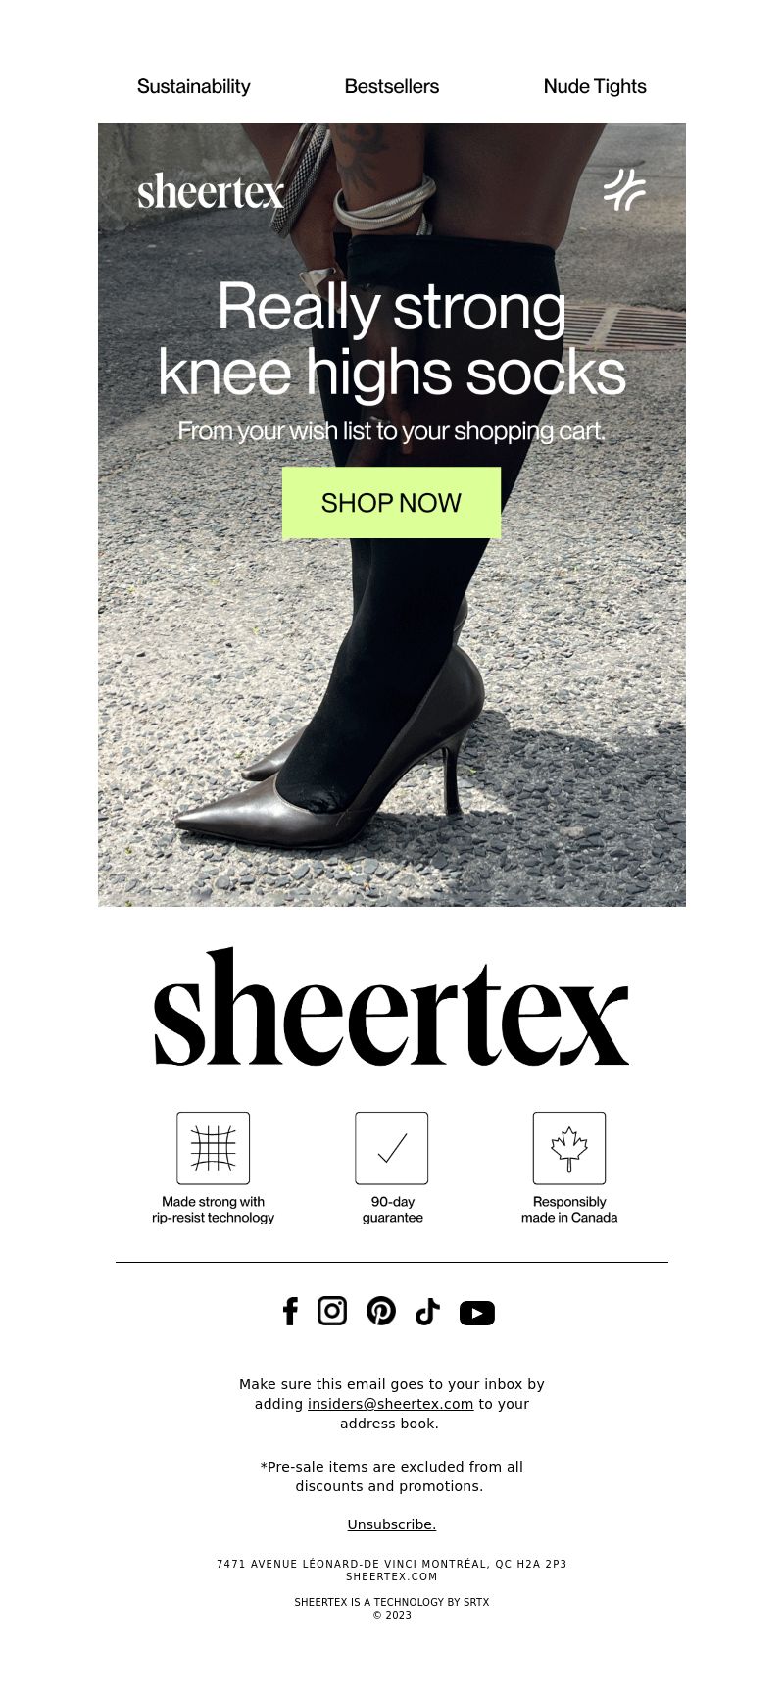
Task: Open the YouTube social icon
Action: [x=477, y=1313]
